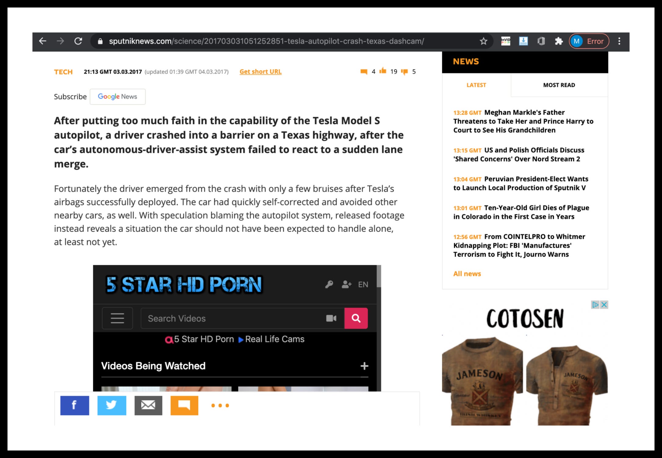Click the gray document extension icon
Viewport: 662px width, 458px height.
(x=541, y=41)
